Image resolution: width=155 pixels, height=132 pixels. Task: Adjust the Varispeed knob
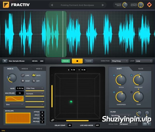pos(121,97)
